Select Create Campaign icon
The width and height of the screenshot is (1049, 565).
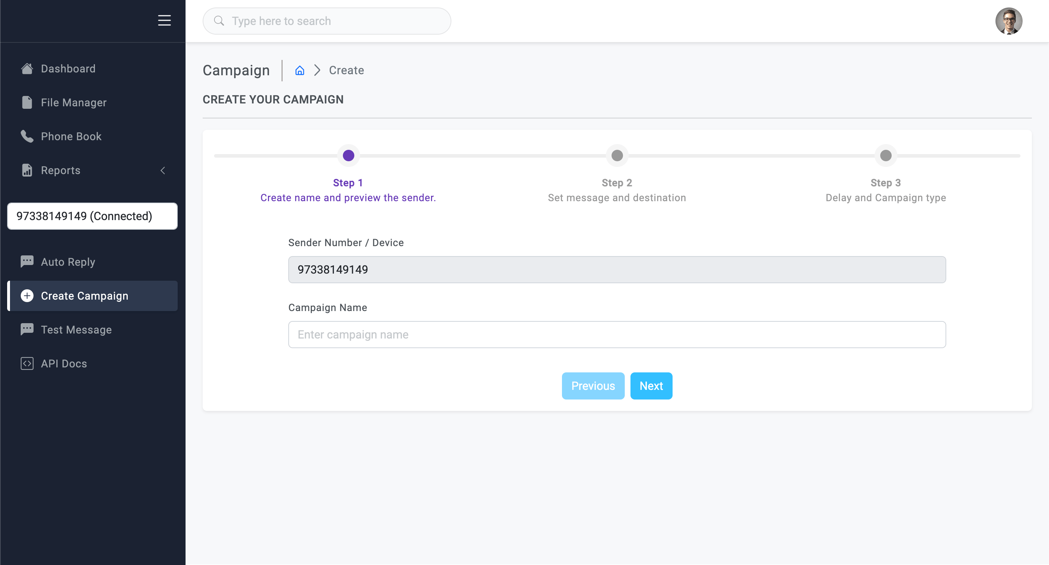26,296
